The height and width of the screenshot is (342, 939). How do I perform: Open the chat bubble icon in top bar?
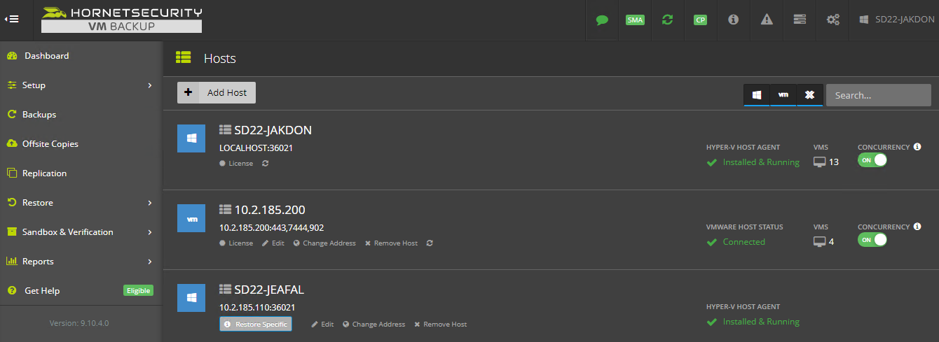point(602,20)
